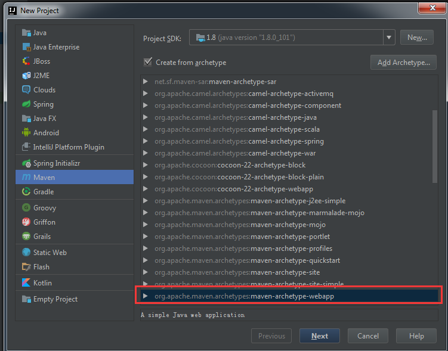Click the archetype list vertical scrollbar
This screenshot has height=351, width=448.
(x=435, y=147)
